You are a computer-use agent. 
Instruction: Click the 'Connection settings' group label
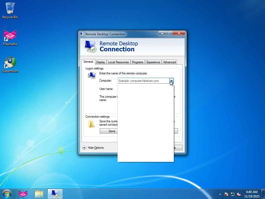(98, 117)
